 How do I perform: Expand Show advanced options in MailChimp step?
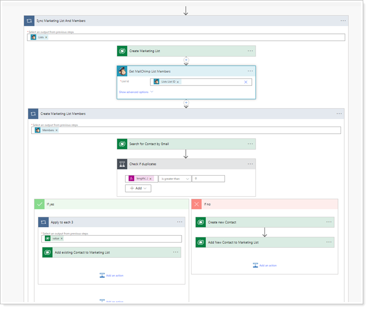coord(136,92)
